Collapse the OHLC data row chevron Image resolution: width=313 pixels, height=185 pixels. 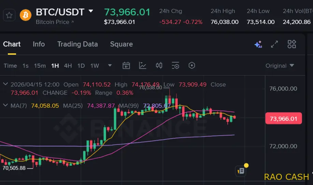point(5,84)
